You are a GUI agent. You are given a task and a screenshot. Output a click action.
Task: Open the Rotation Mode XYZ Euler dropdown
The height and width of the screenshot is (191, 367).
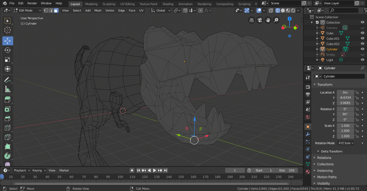(346, 143)
